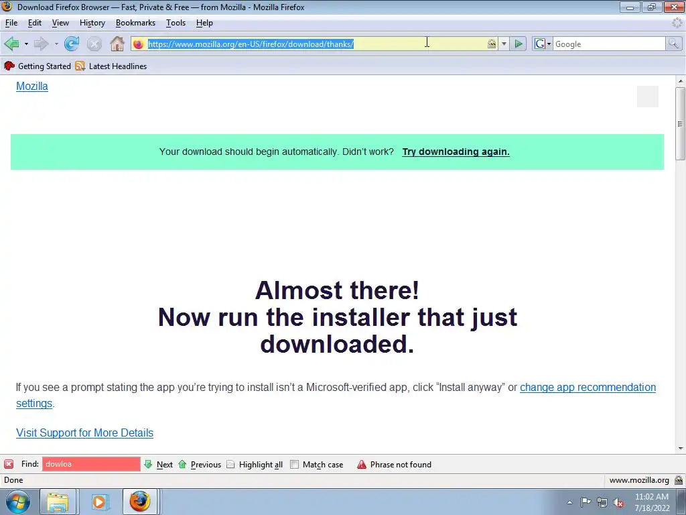
Task: Click the scrollbar down arrow
Action: click(680, 448)
